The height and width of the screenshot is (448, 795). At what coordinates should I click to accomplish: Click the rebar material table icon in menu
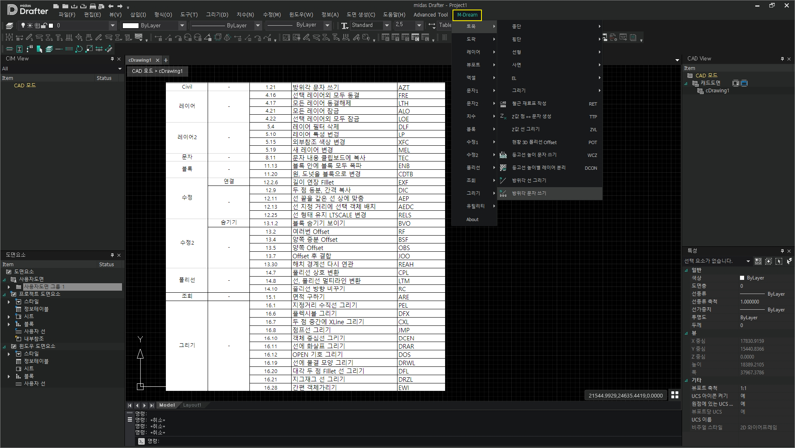pyautogui.click(x=503, y=104)
